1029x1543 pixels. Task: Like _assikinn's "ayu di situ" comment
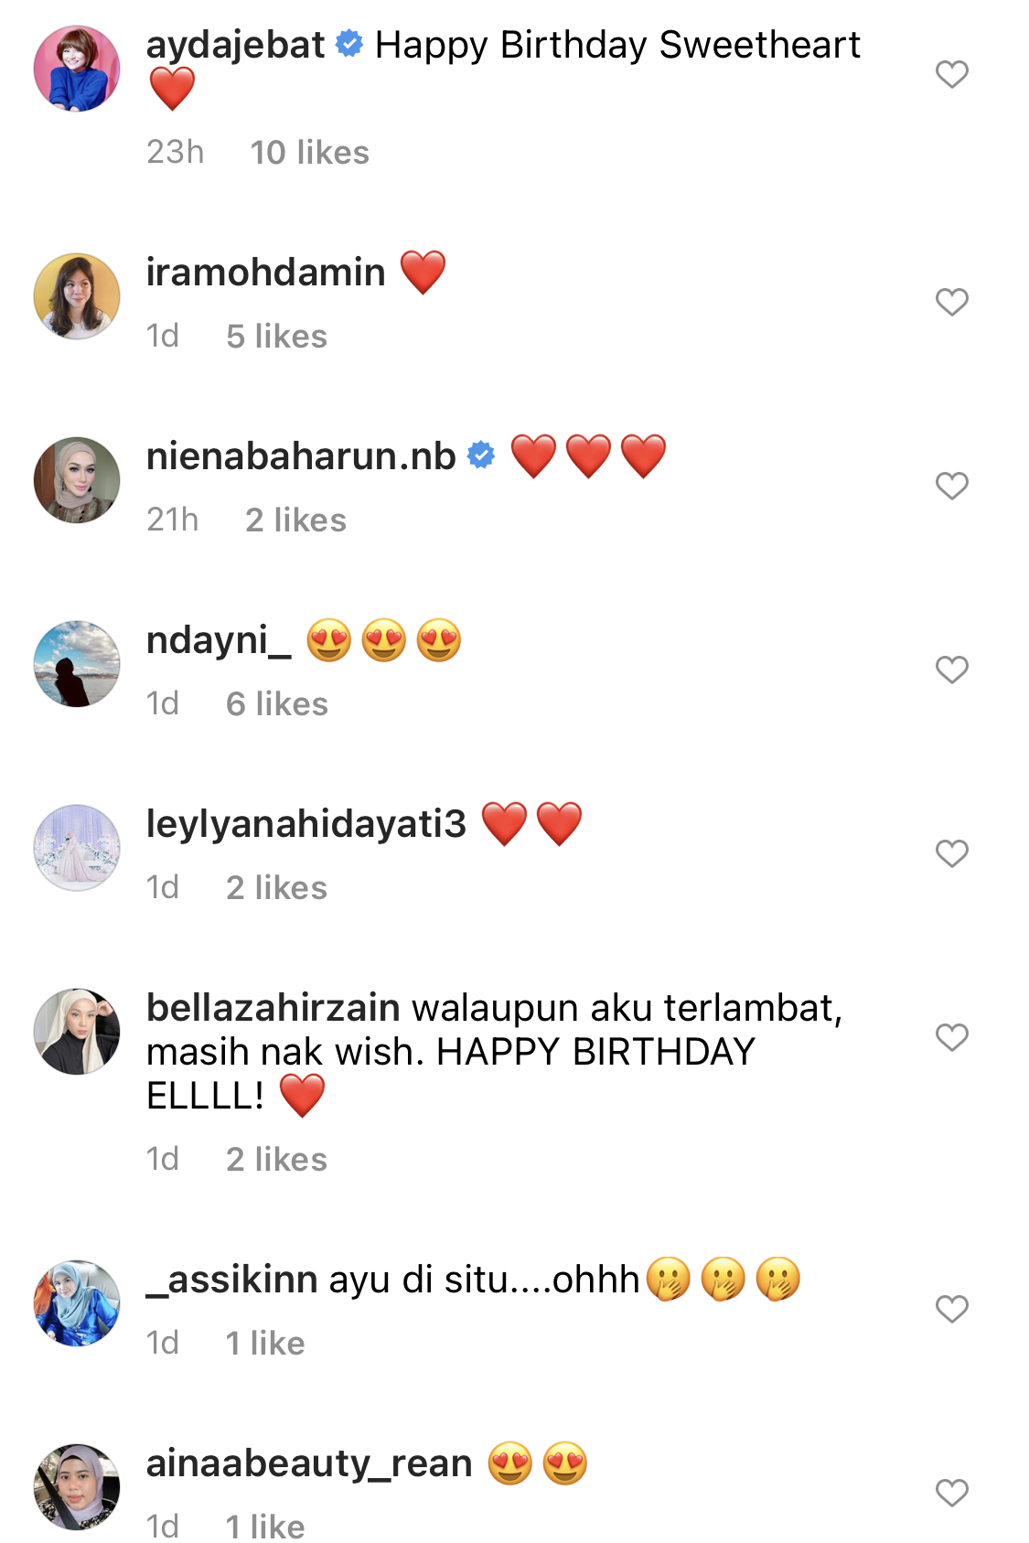(x=951, y=1309)
